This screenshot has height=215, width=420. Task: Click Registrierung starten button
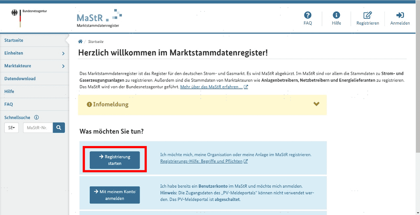click(x=115, y=160)
